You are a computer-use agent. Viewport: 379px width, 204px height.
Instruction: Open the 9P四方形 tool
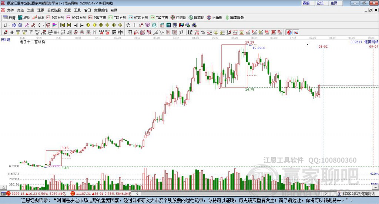coord(76,18)
